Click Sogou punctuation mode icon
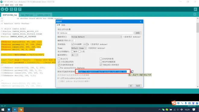Image resolution: width=199 pixels, height=112 pixels. coord(182,103)
